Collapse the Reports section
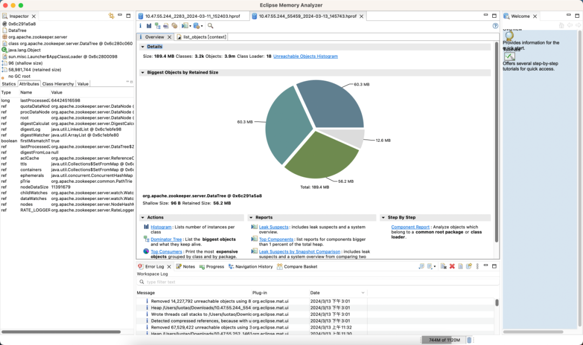 coord(251,218)
